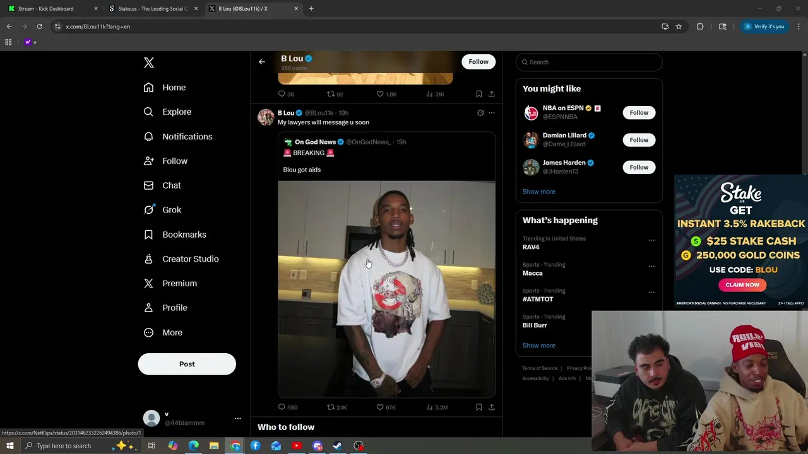
Task: Follow James Harden
Action: (639, 167)
